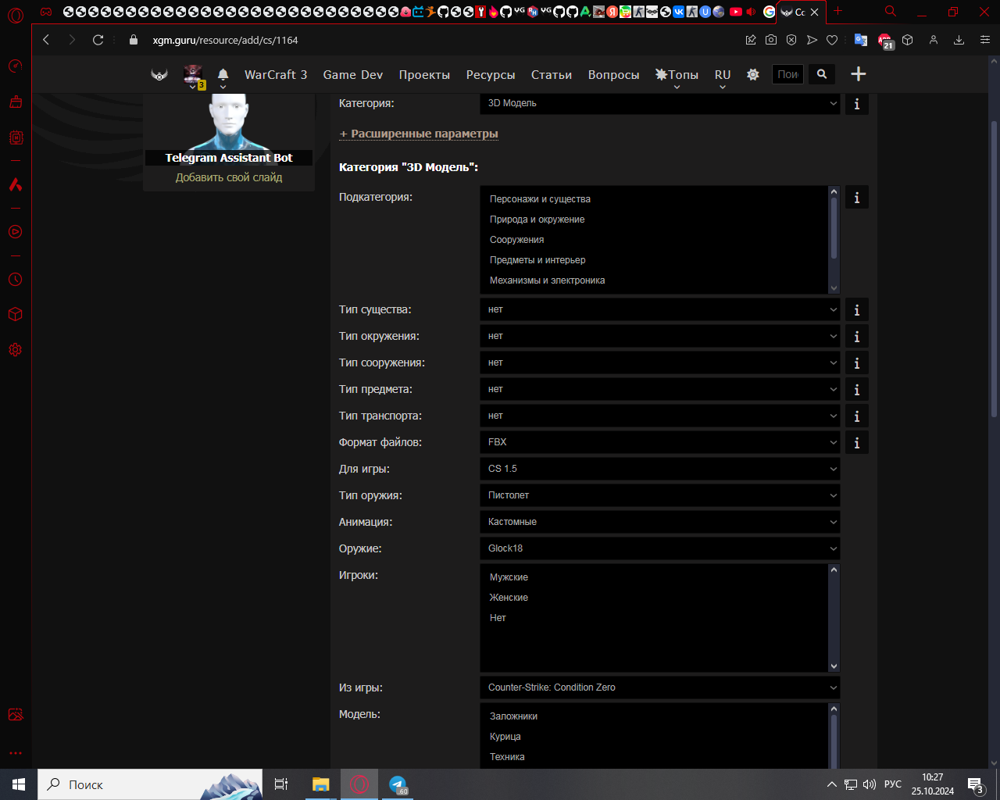Click the picture icon near the sidebar bottom
The width and height of the screenshot is (1000, 800).
click(16, 714)
